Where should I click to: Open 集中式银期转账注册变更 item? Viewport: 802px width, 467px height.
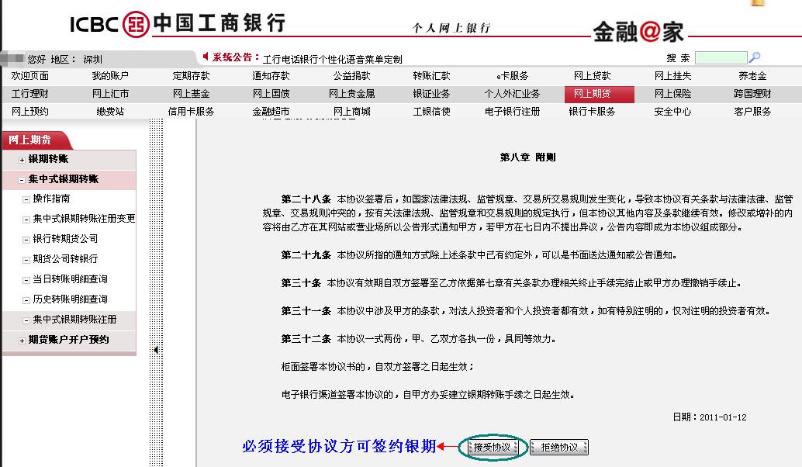tap(84, 219)
